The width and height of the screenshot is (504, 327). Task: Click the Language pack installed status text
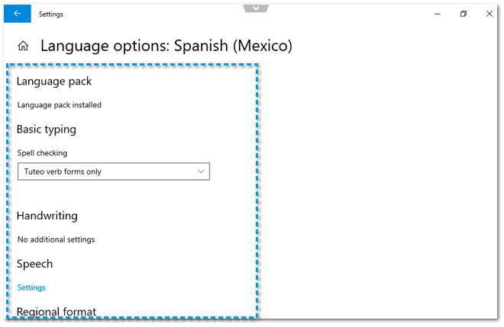pos(60,105)
